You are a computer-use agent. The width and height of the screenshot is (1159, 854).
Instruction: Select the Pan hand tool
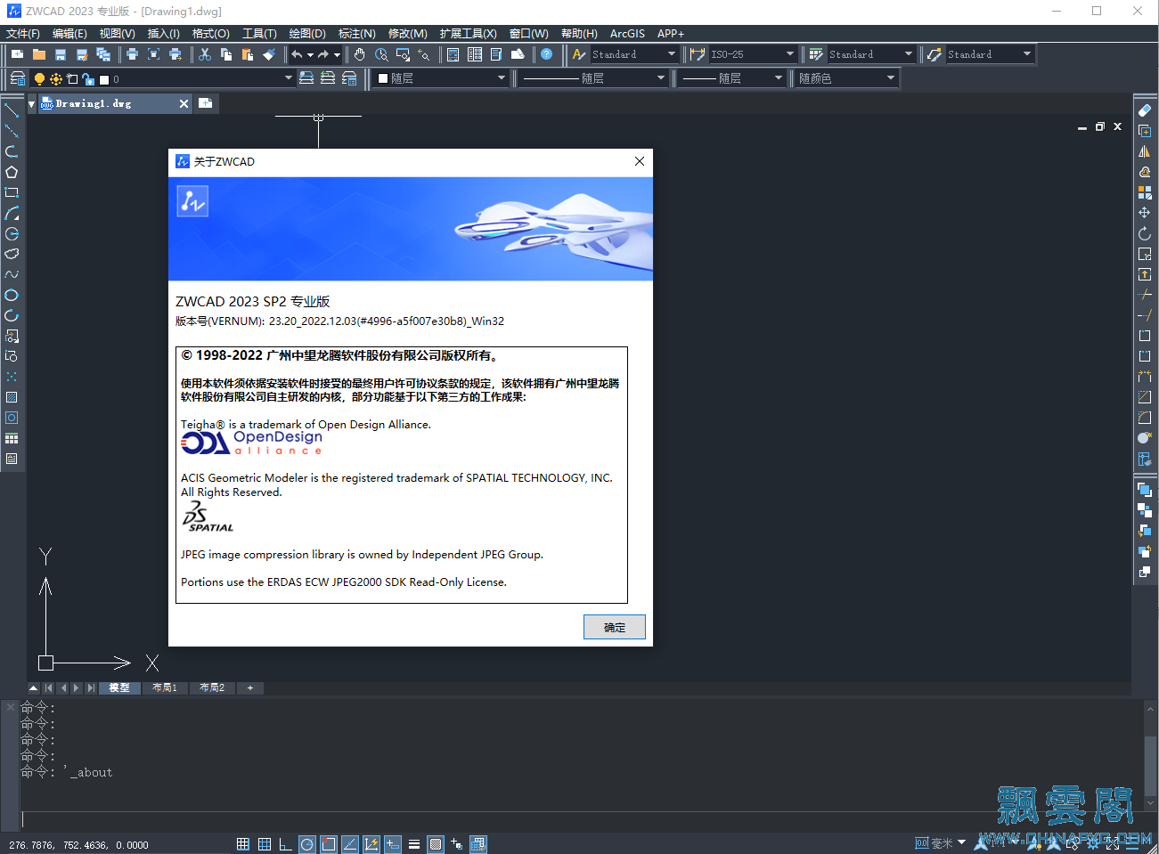click(x=359, y=54)
